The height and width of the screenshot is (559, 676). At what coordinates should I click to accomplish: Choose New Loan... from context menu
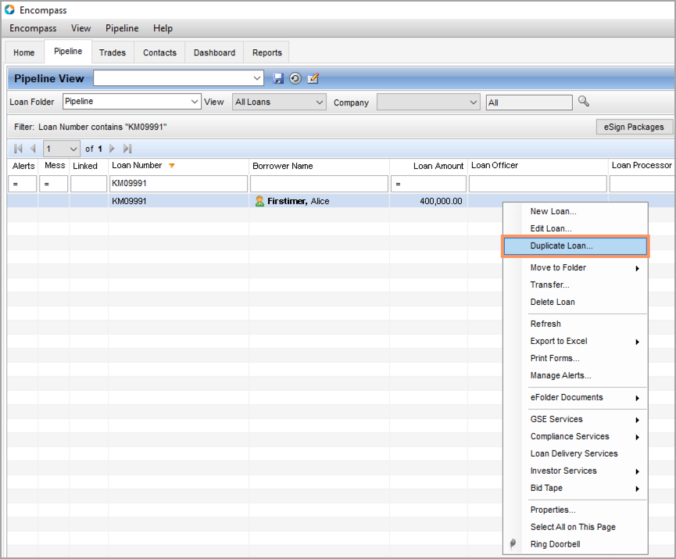(553, 211)
